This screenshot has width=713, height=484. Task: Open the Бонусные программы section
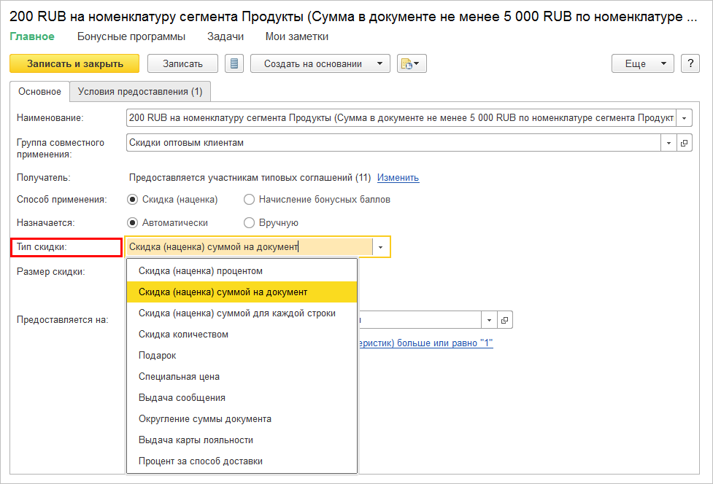(131, 36)
